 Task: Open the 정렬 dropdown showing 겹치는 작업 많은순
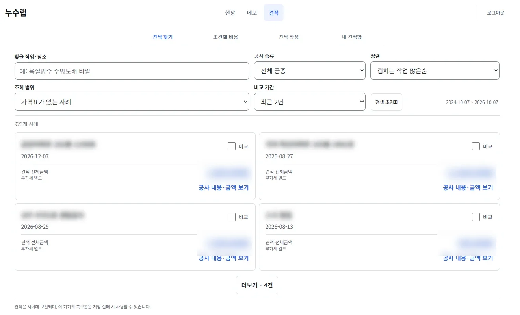point(435,70)
